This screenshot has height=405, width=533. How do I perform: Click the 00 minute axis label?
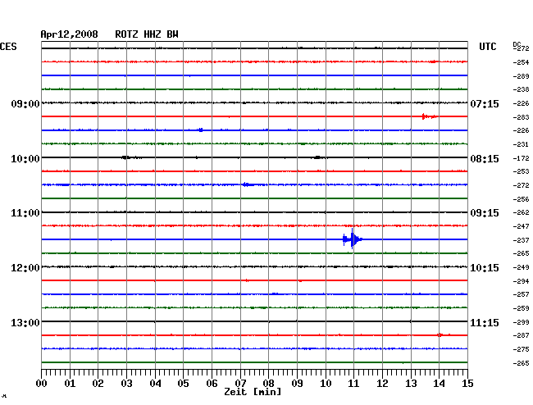tap(42, 384)
